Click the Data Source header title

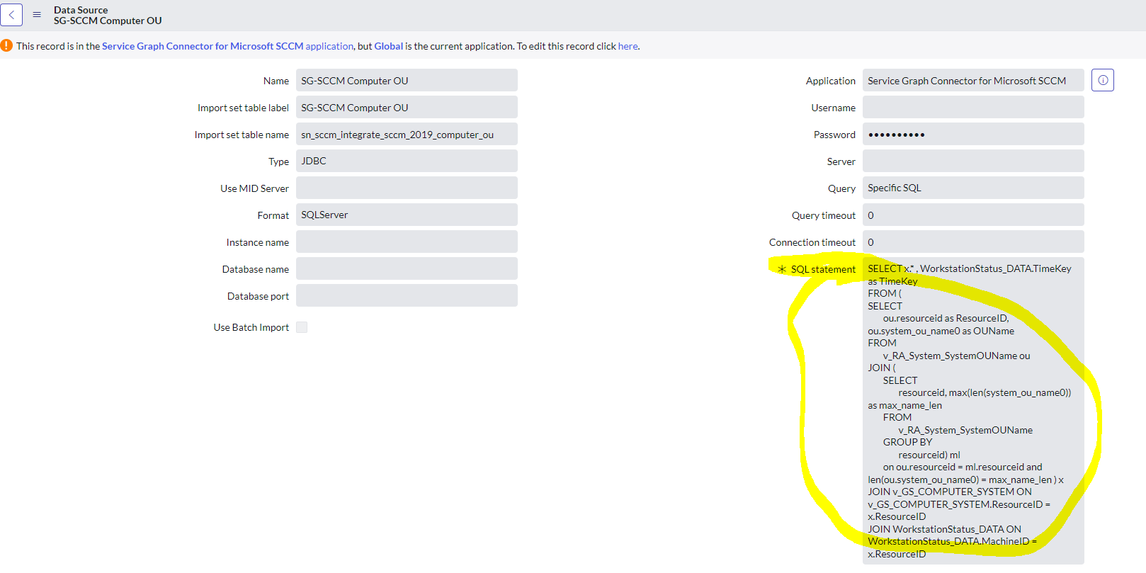point(81,10)
